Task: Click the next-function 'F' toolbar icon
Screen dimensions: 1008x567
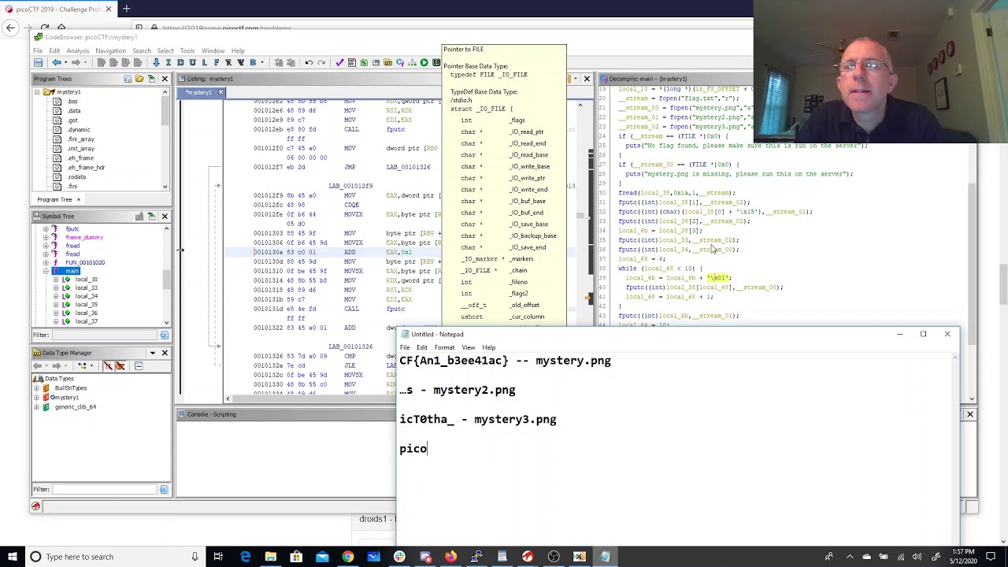Action: (216, 63)
